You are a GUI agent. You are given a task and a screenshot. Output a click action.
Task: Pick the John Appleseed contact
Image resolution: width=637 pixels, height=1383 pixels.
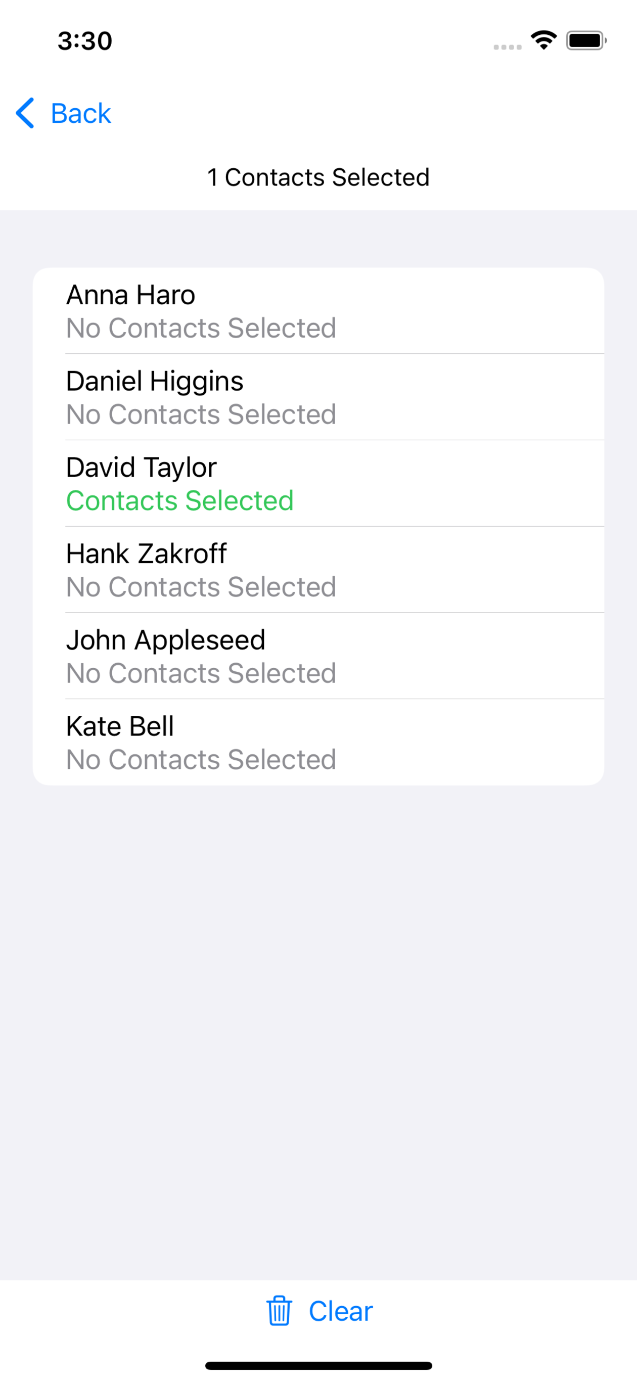click(318, 656)
